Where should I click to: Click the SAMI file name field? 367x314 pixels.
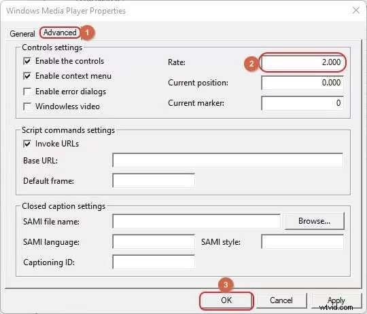click(196, 221)
